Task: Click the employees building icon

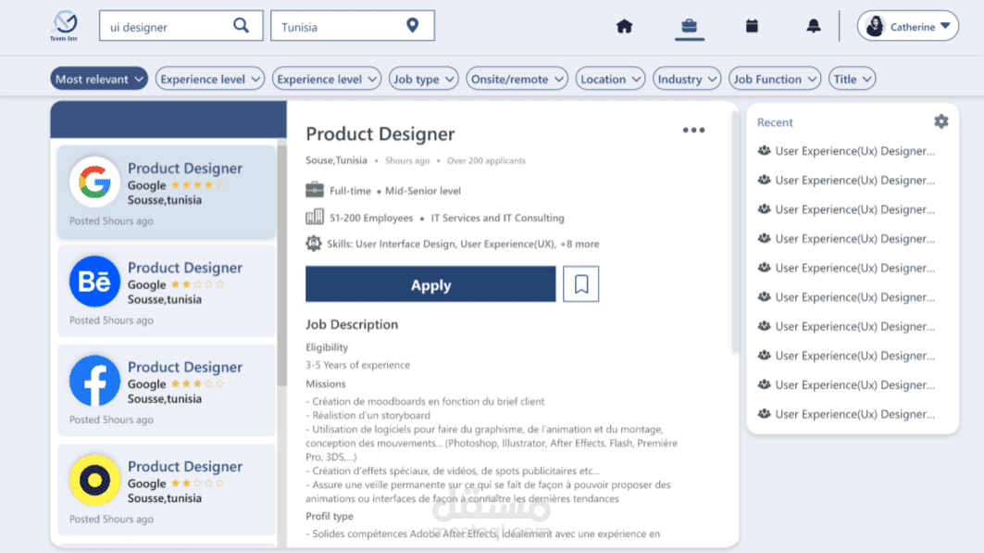Action: (x=315, y=217)
